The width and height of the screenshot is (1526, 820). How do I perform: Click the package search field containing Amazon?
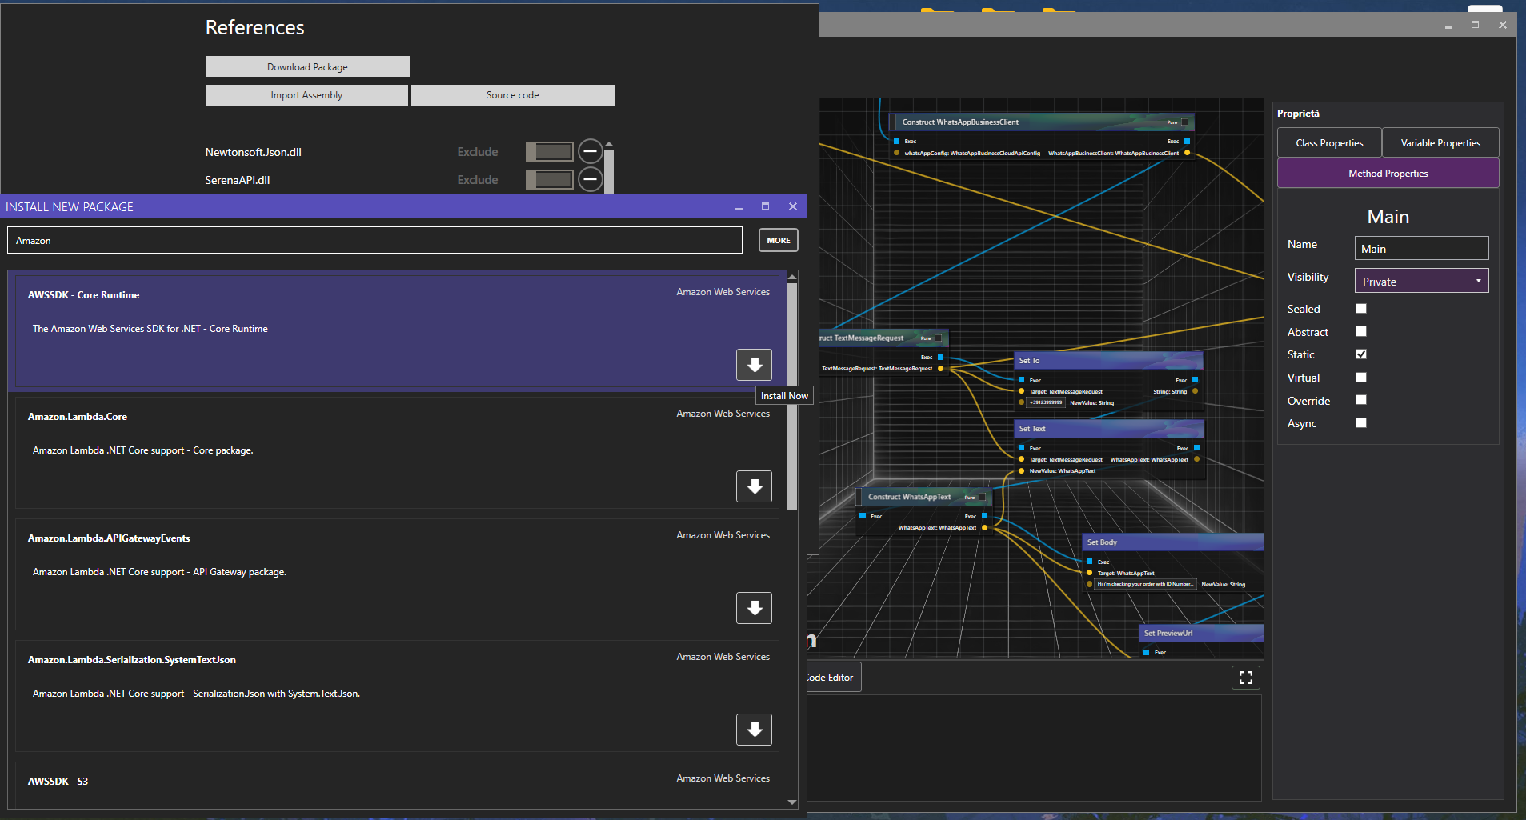[x=374, y=240]
